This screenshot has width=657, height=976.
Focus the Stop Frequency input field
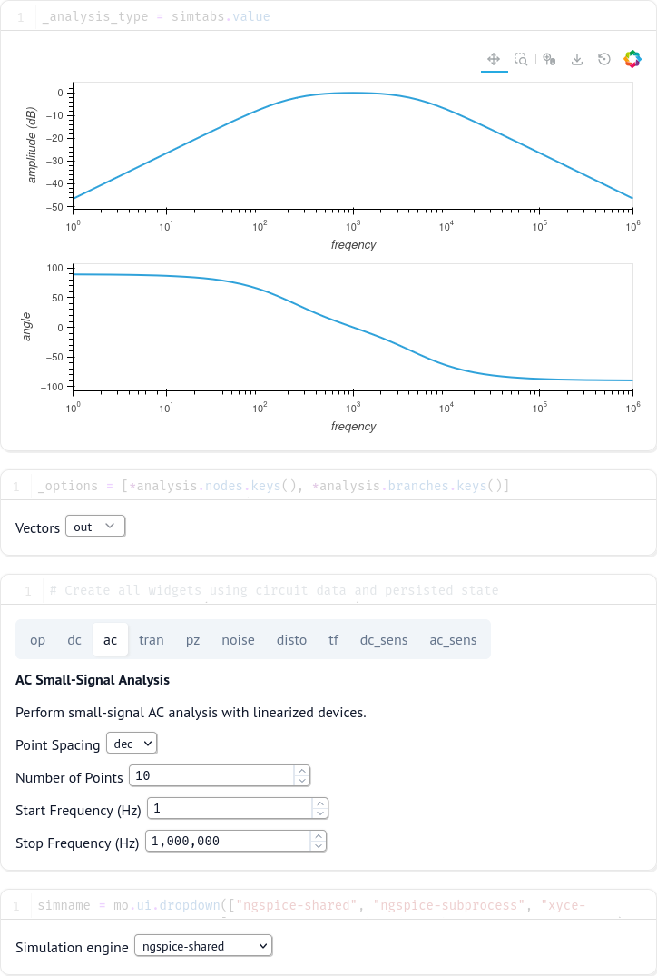pyautogui.click(x=227, y=842)
